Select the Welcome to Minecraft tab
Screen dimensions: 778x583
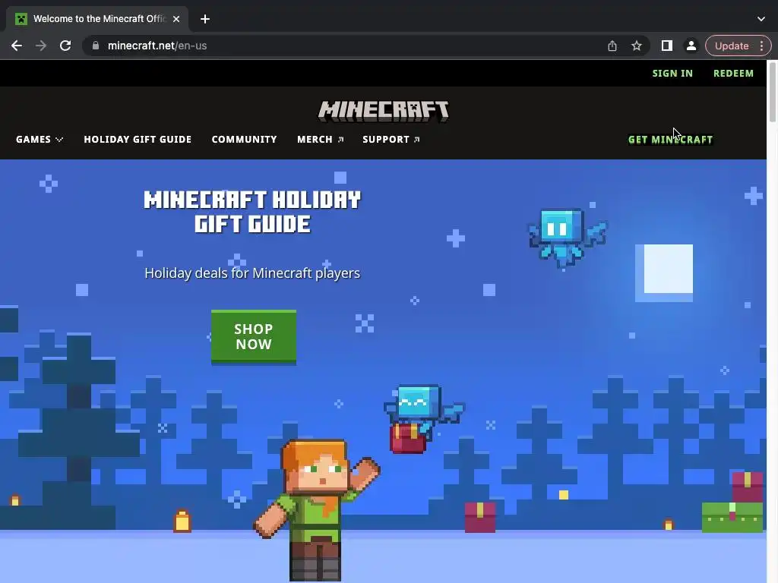pyautogui.click(x=97, y=19)
